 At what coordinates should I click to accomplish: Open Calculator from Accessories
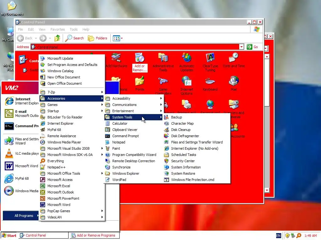[134, 123]
